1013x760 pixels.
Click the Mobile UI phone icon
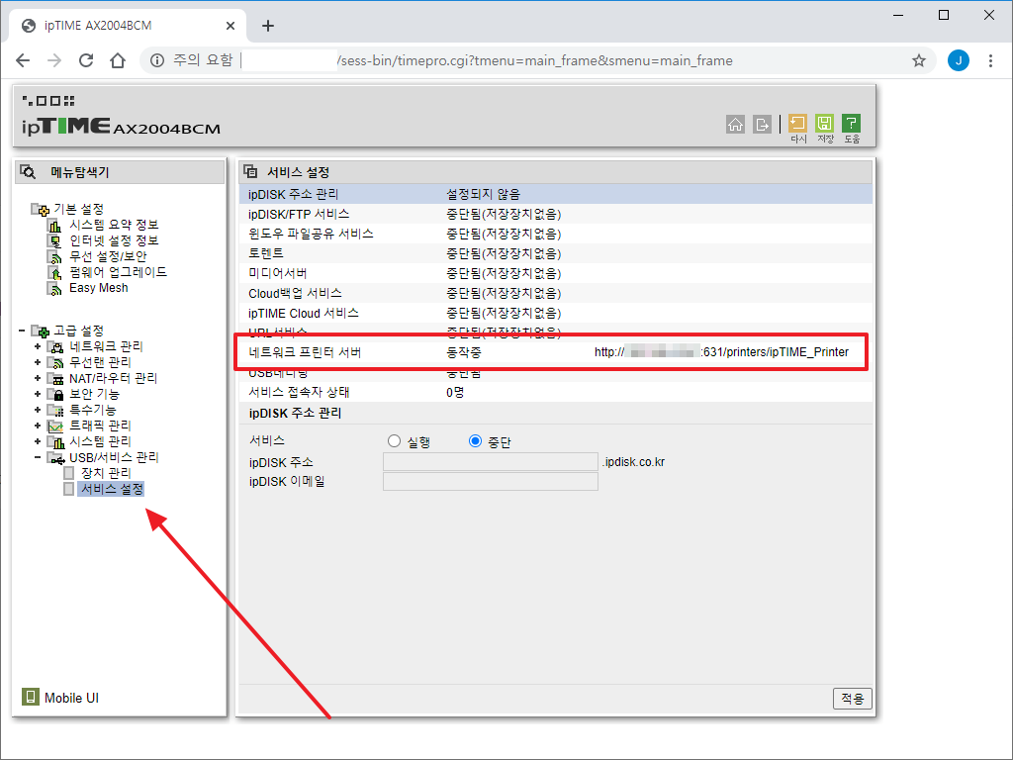(31, 697)
